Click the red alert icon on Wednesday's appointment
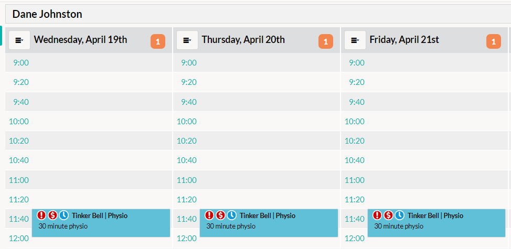Viewport: 511px width, 249px height. coord(41,215)
